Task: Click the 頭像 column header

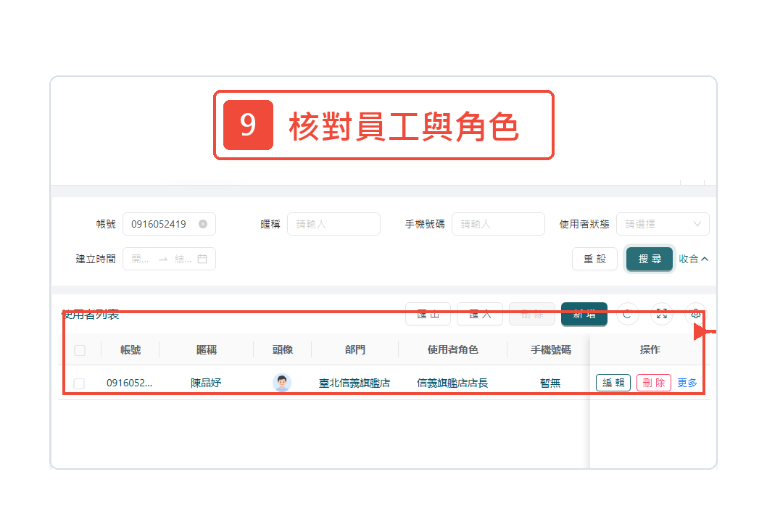Action: 282,350
